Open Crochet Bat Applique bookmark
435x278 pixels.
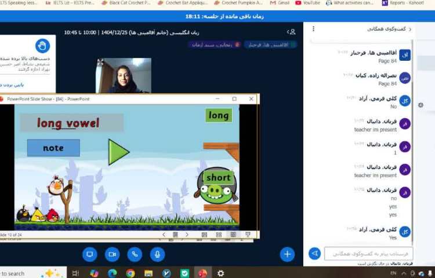(x=183, y=3)
